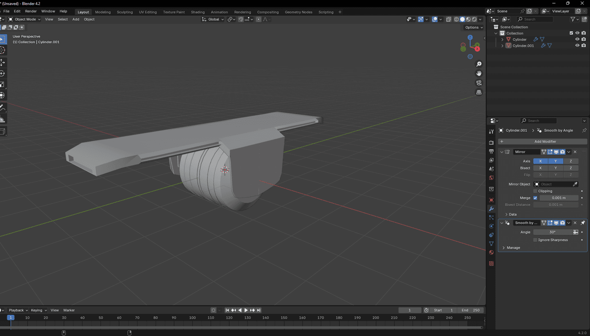Viewport: 590px width, 336px height.
Task: Toggle orthographic perspective grid icon
Action: (479, 92)
